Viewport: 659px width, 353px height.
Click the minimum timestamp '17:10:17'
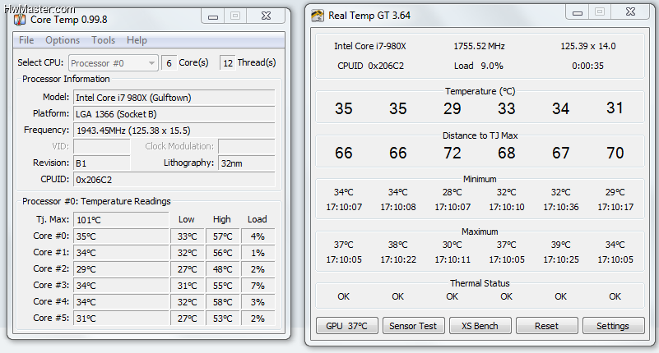[615, 207]
